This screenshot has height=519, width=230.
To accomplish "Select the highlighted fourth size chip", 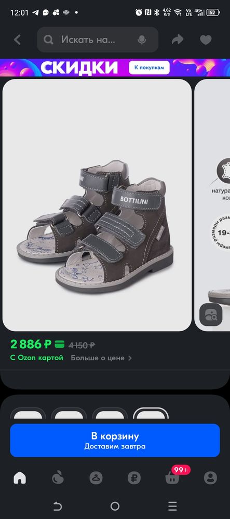I will [x=151, y=414].
